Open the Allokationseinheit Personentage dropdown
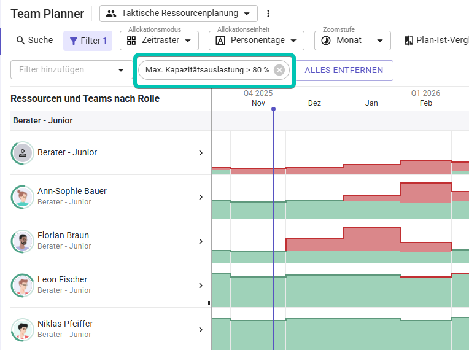This screenshot has height=350, width=469. pyautogui.click(x=256, y=41)
